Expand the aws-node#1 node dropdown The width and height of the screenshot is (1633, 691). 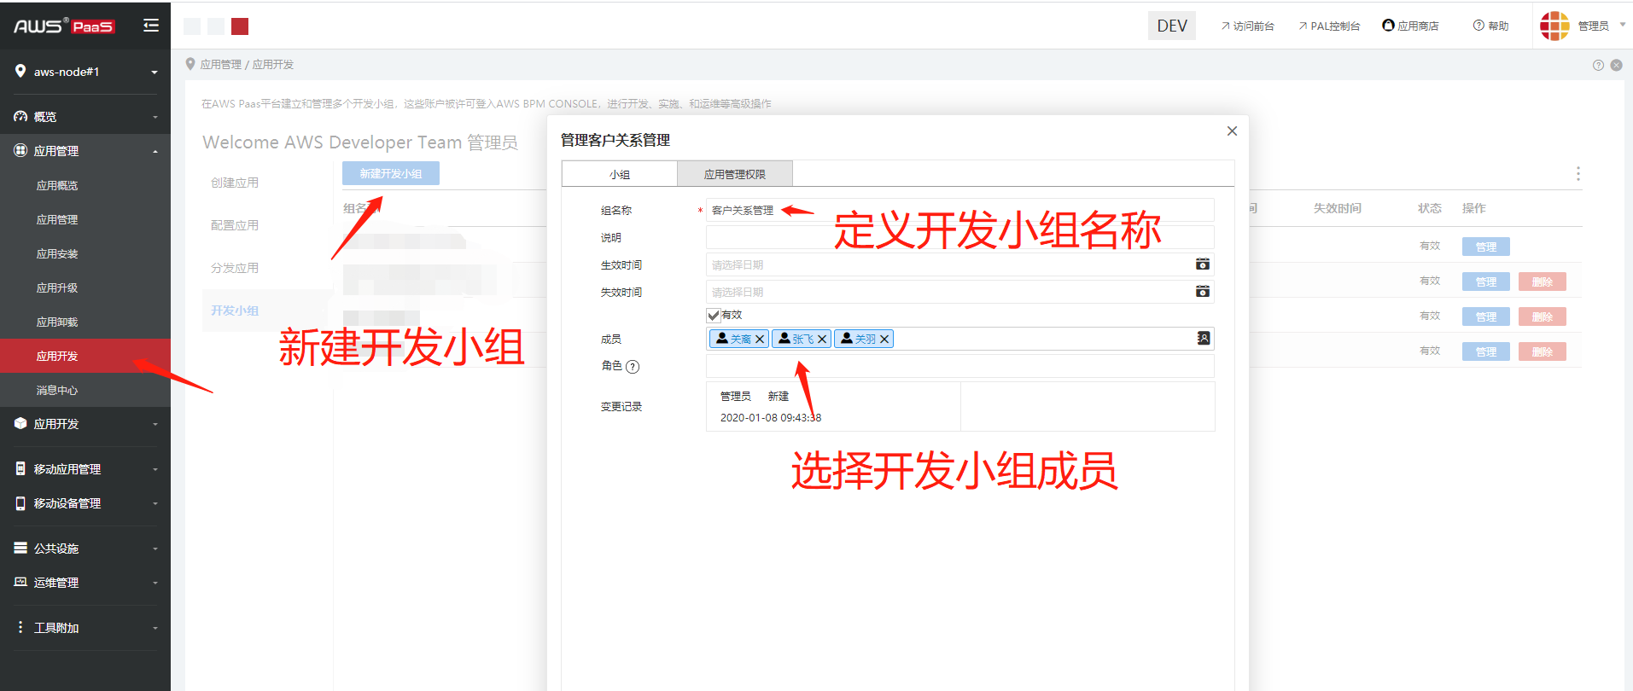coord(155,73)
